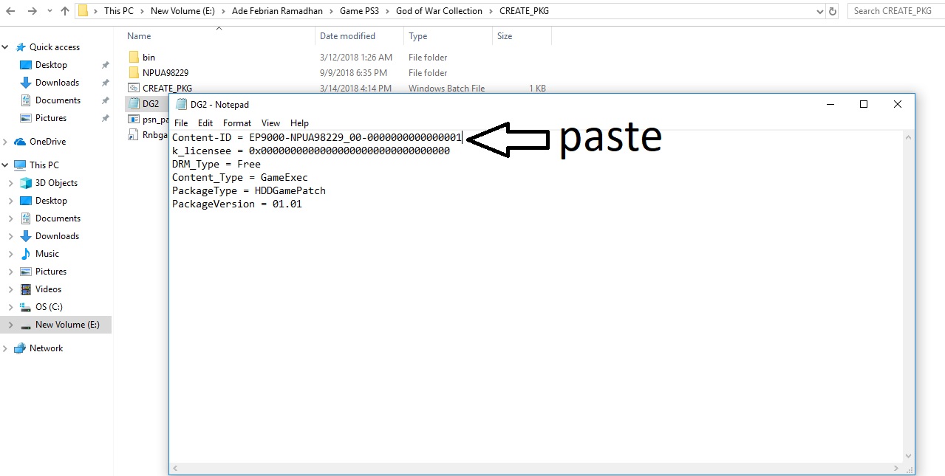Screen dimensions: 945x476
Task: Expand the OneDrive node
Action: [x=5, y=142]
